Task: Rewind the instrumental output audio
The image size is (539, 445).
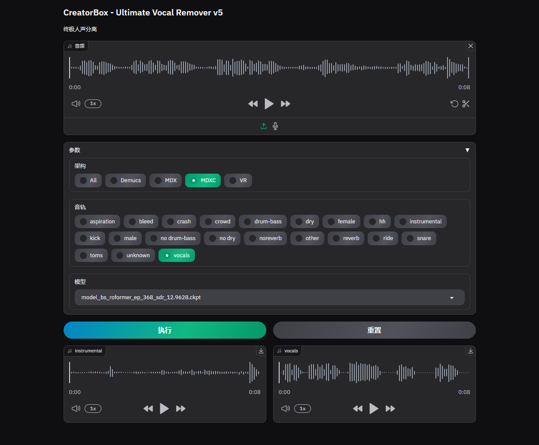Action: 148,409
